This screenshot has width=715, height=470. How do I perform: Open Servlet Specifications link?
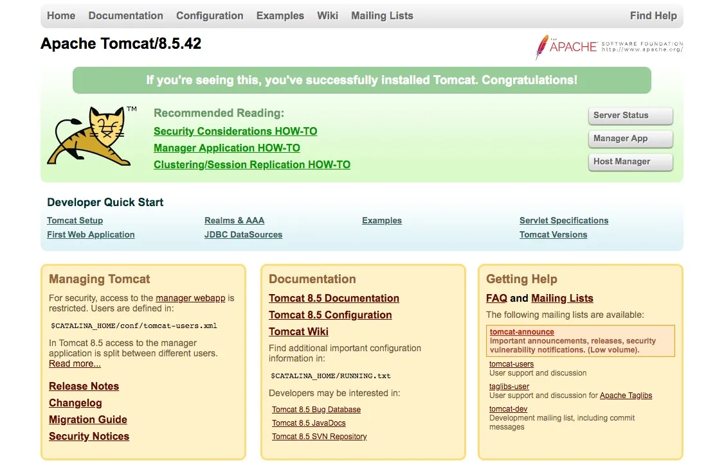(x=564, y=220)
